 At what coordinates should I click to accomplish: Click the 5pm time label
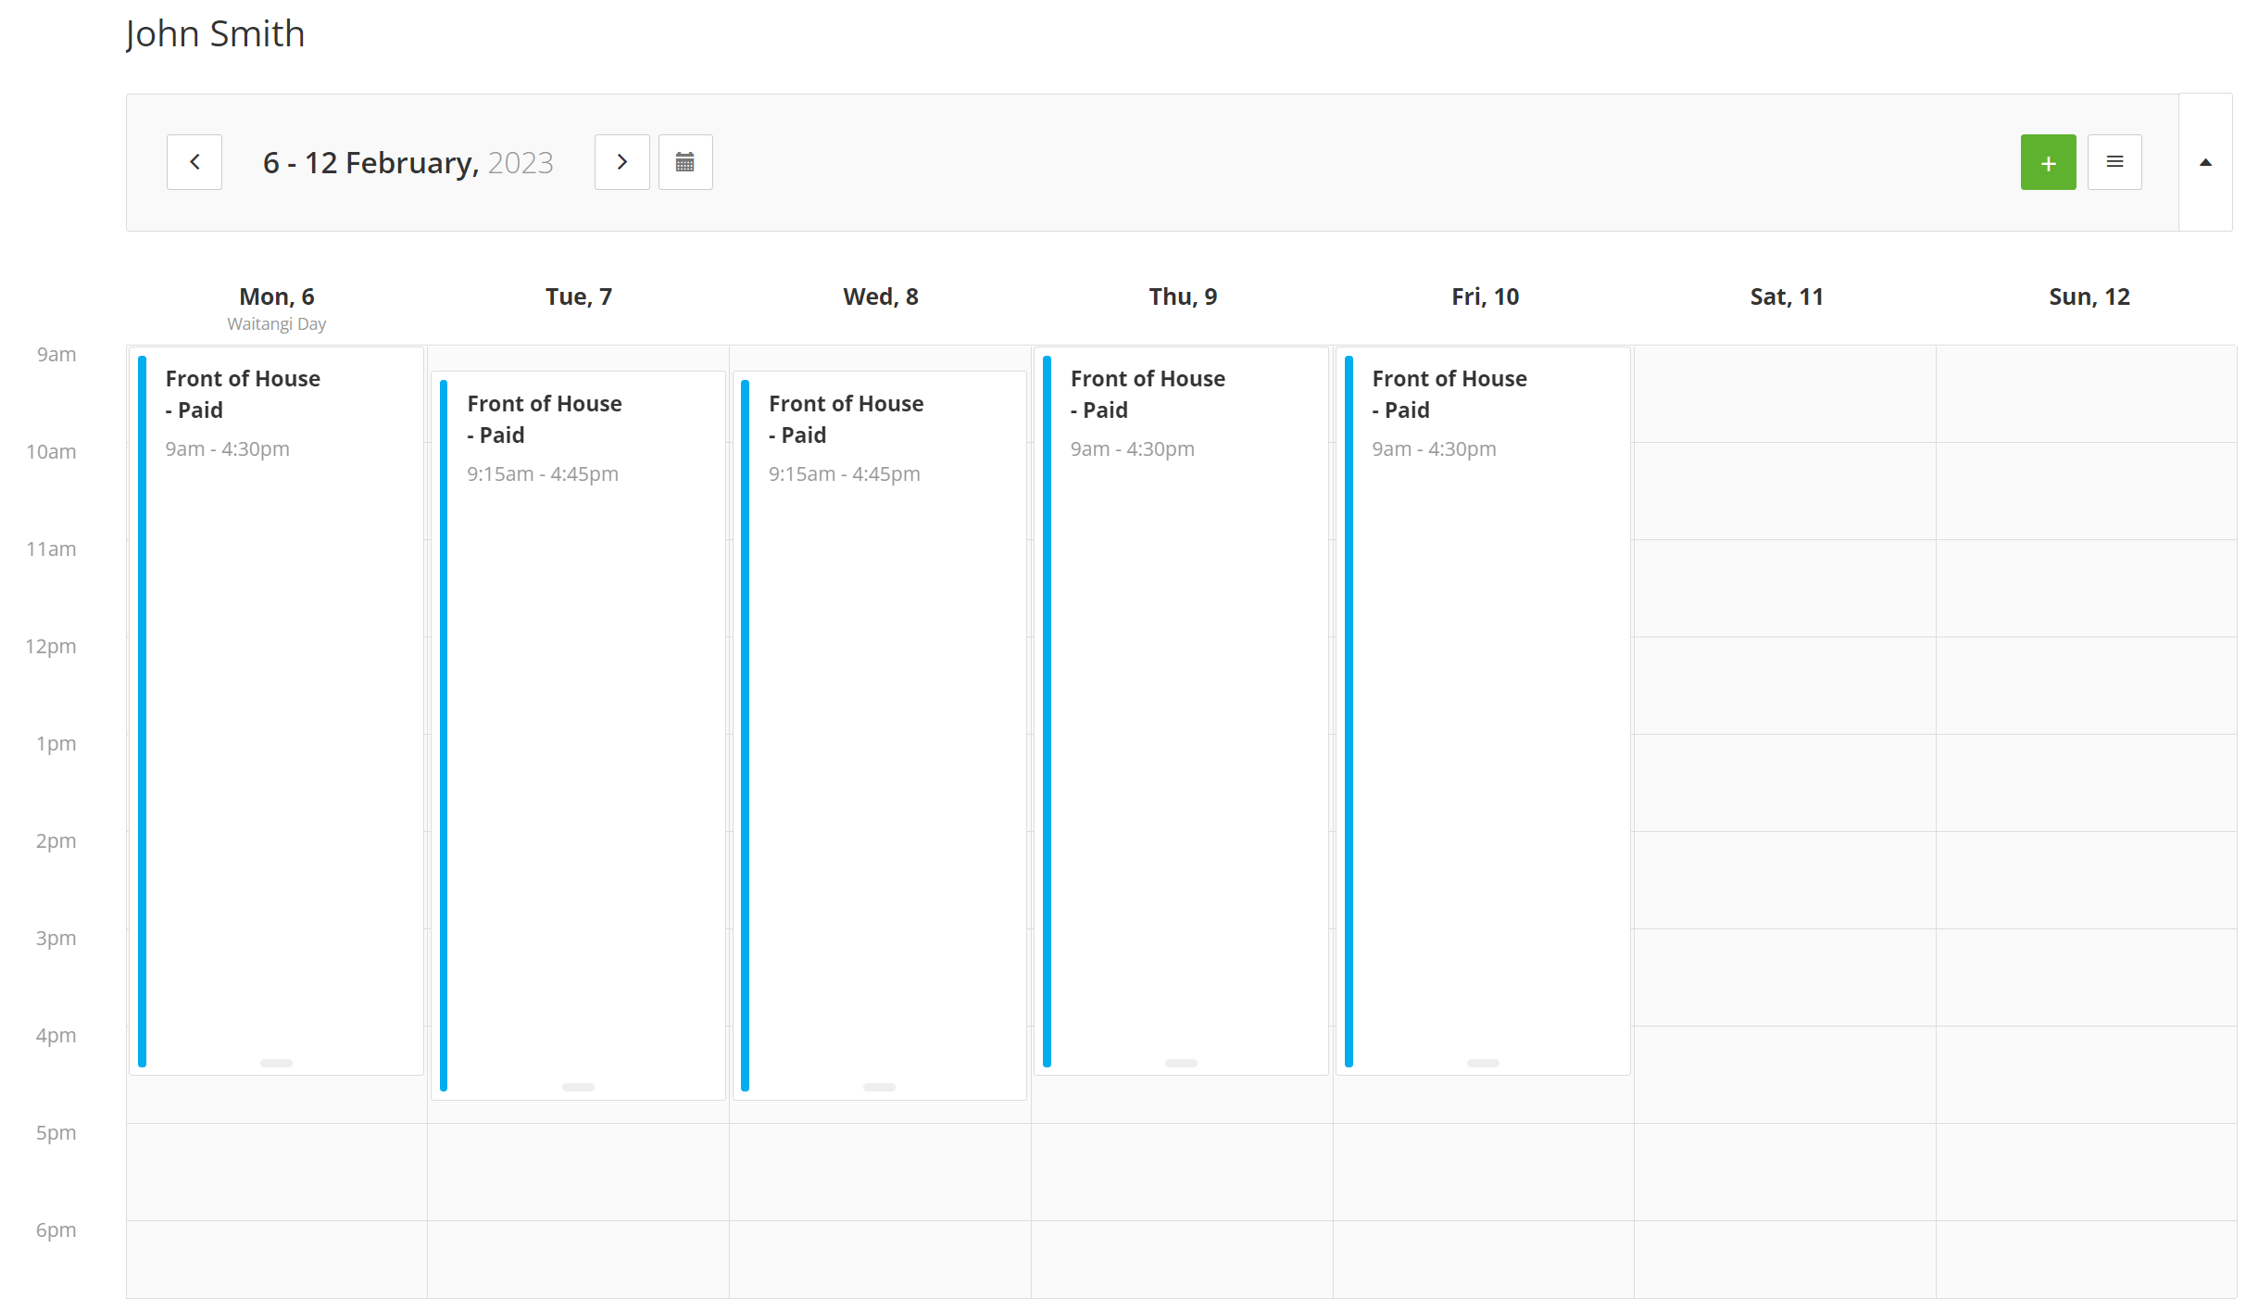(56, 1133)
